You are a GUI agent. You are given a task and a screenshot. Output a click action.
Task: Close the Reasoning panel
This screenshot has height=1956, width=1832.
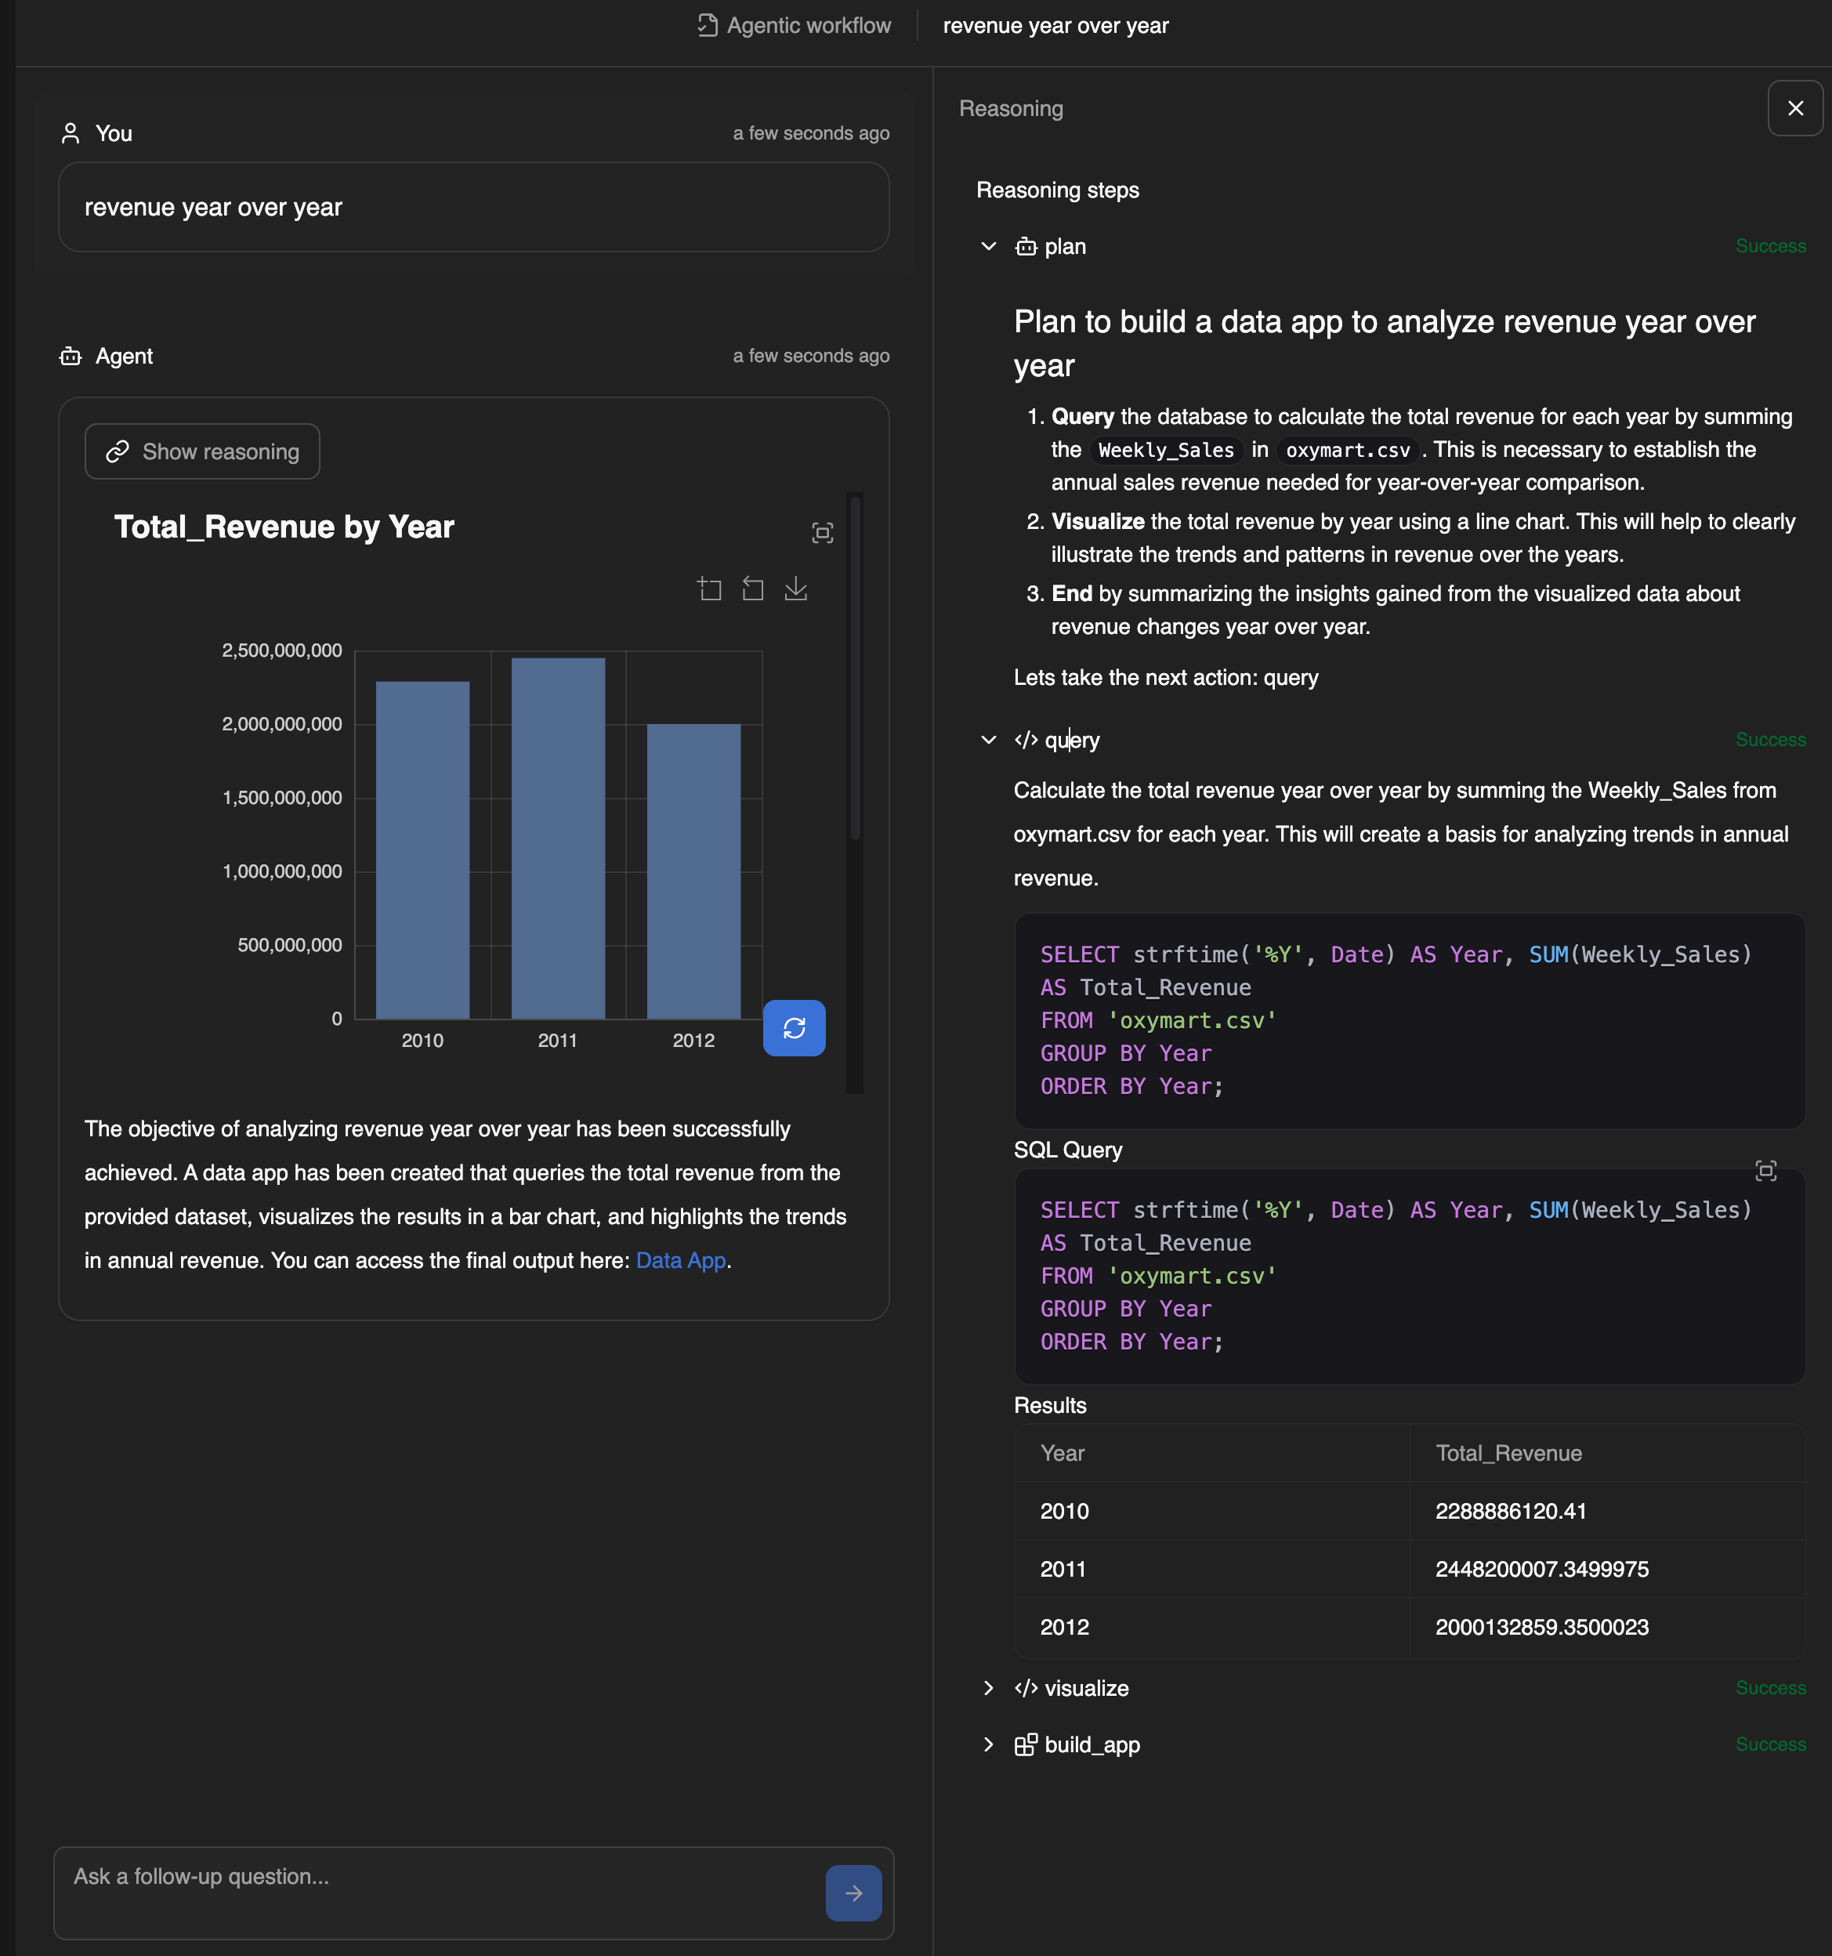pyautogui.click(x=1796, y=108)
